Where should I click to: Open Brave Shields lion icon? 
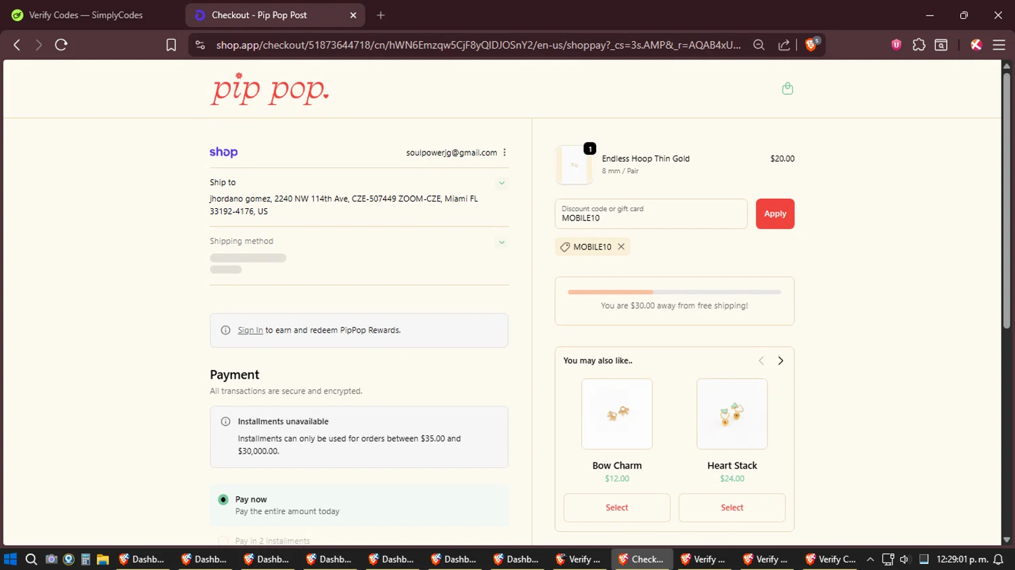(x=812, y=45)
